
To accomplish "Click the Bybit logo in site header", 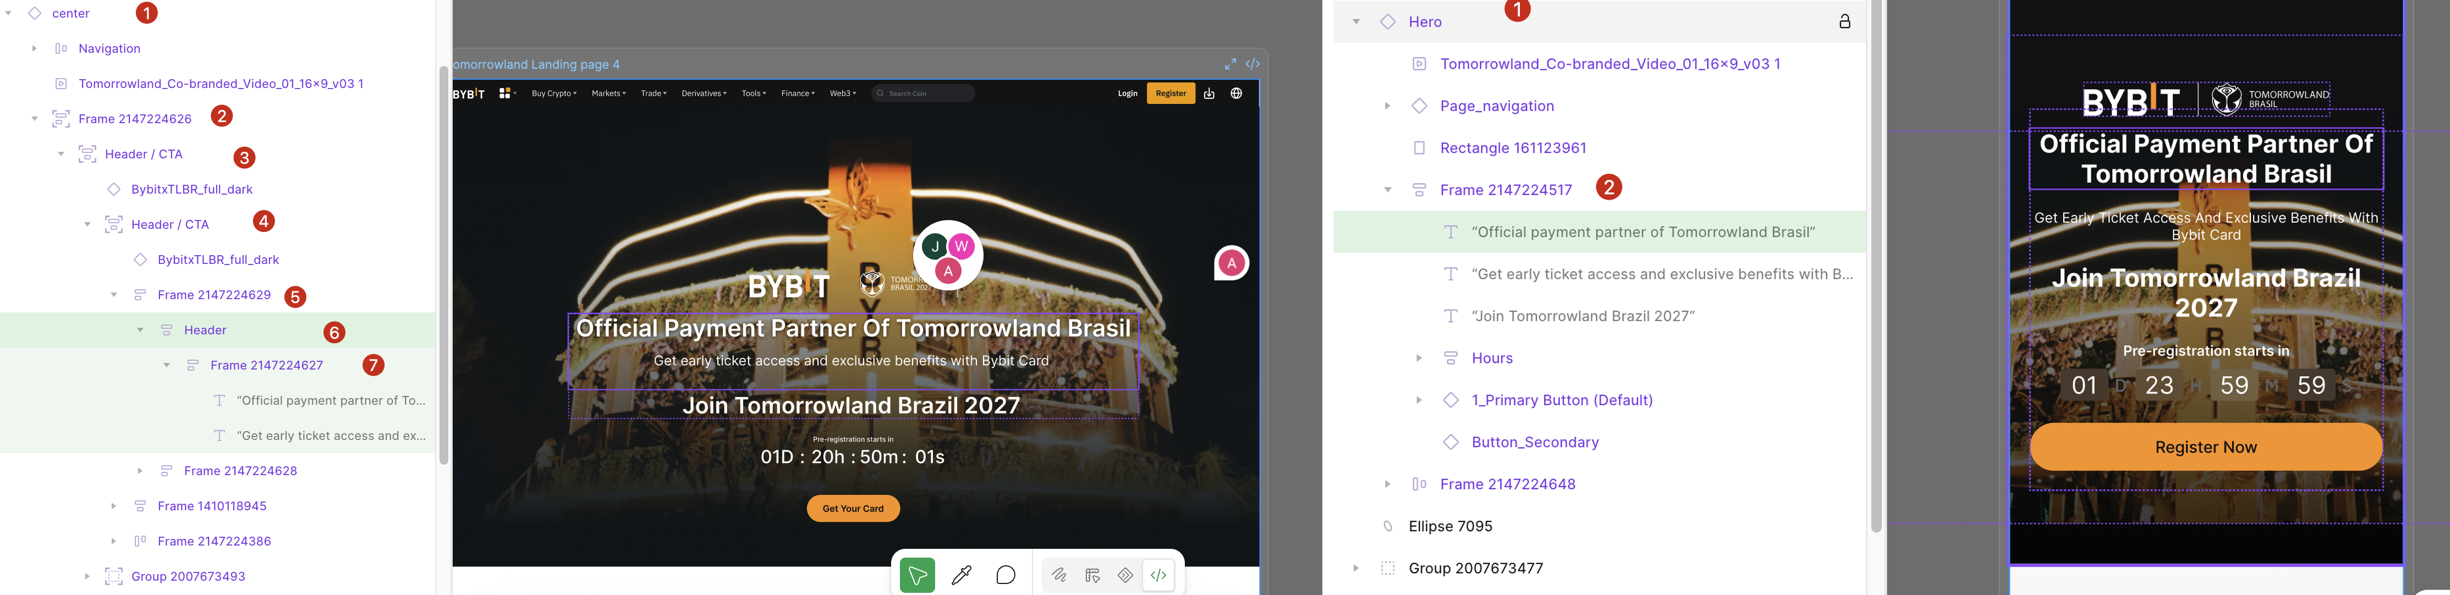I will [x=469, y=93].
